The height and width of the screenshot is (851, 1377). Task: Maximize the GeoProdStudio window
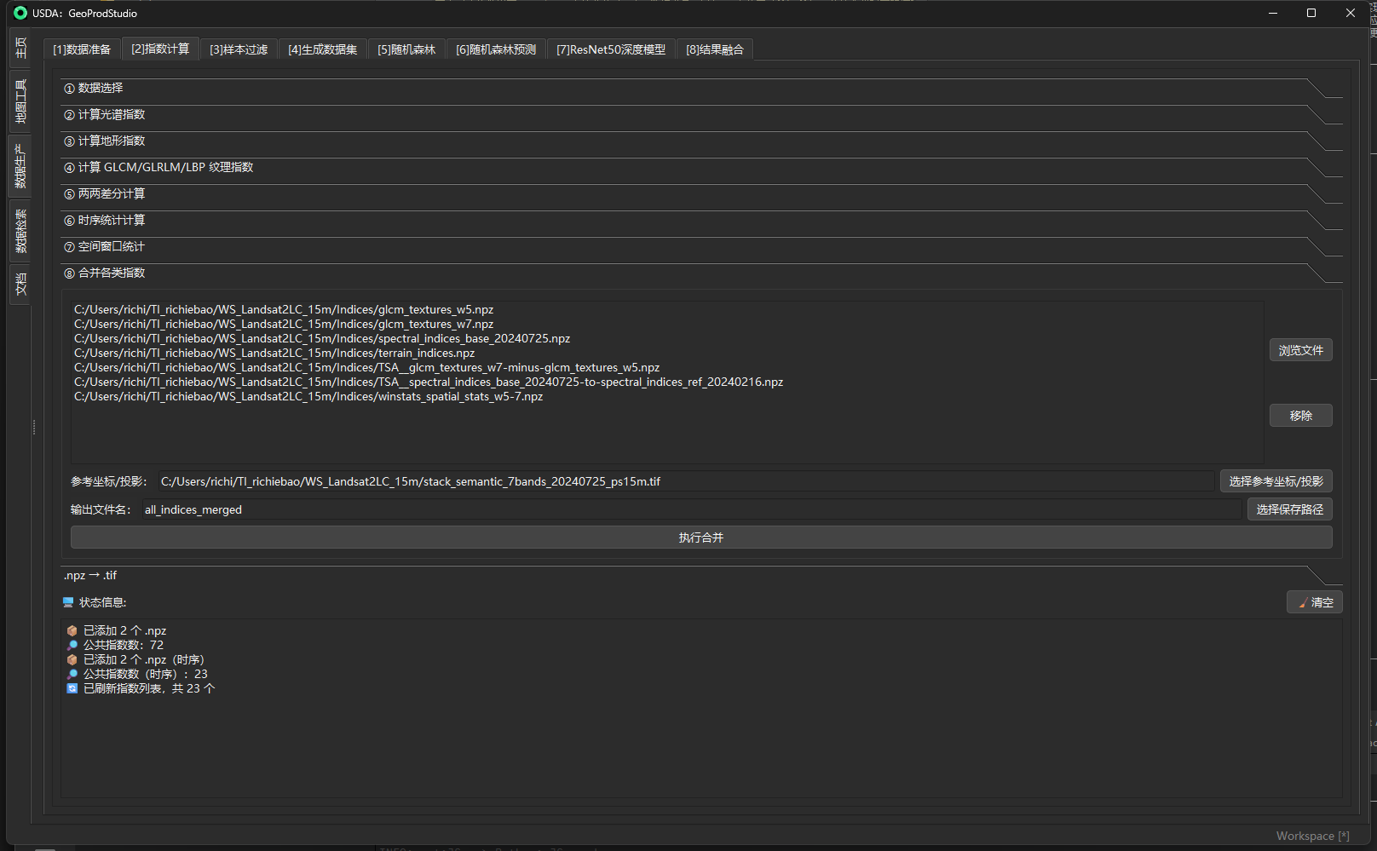coord(1311,13)
